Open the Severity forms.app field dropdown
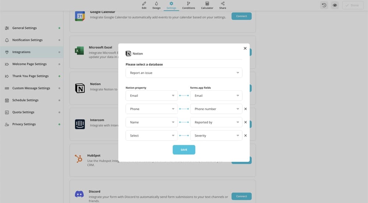 [x=216, y=135]
